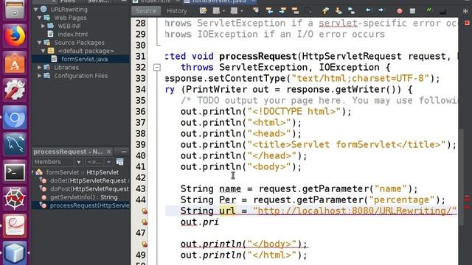Open dropdown arrow beside forward-navigation icon
This screenshot has height=265, width=472.
[x=241, y=11]
